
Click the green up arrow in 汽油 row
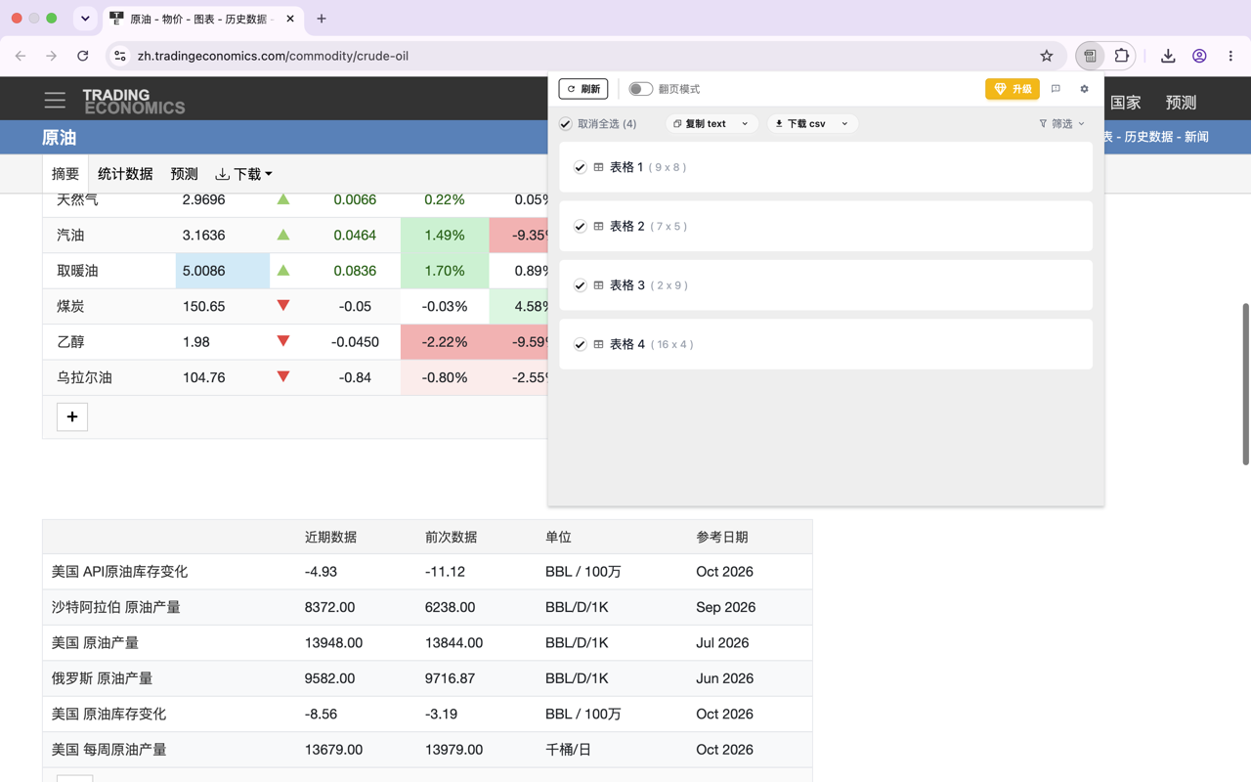[283, 235]
